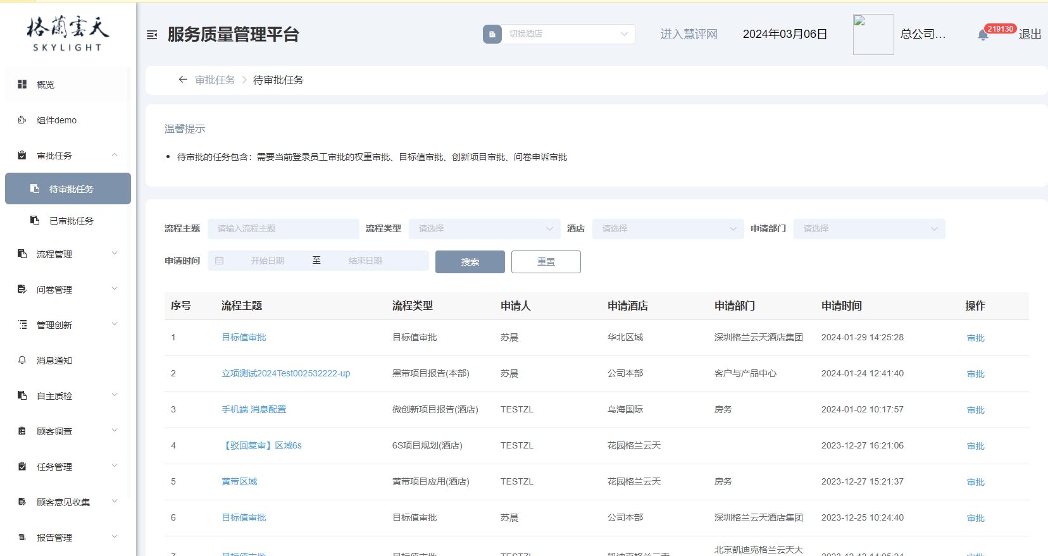1048x556 pixels.
Task: Open 【驳回复审】区域6s link
Action: click(262, 445)
